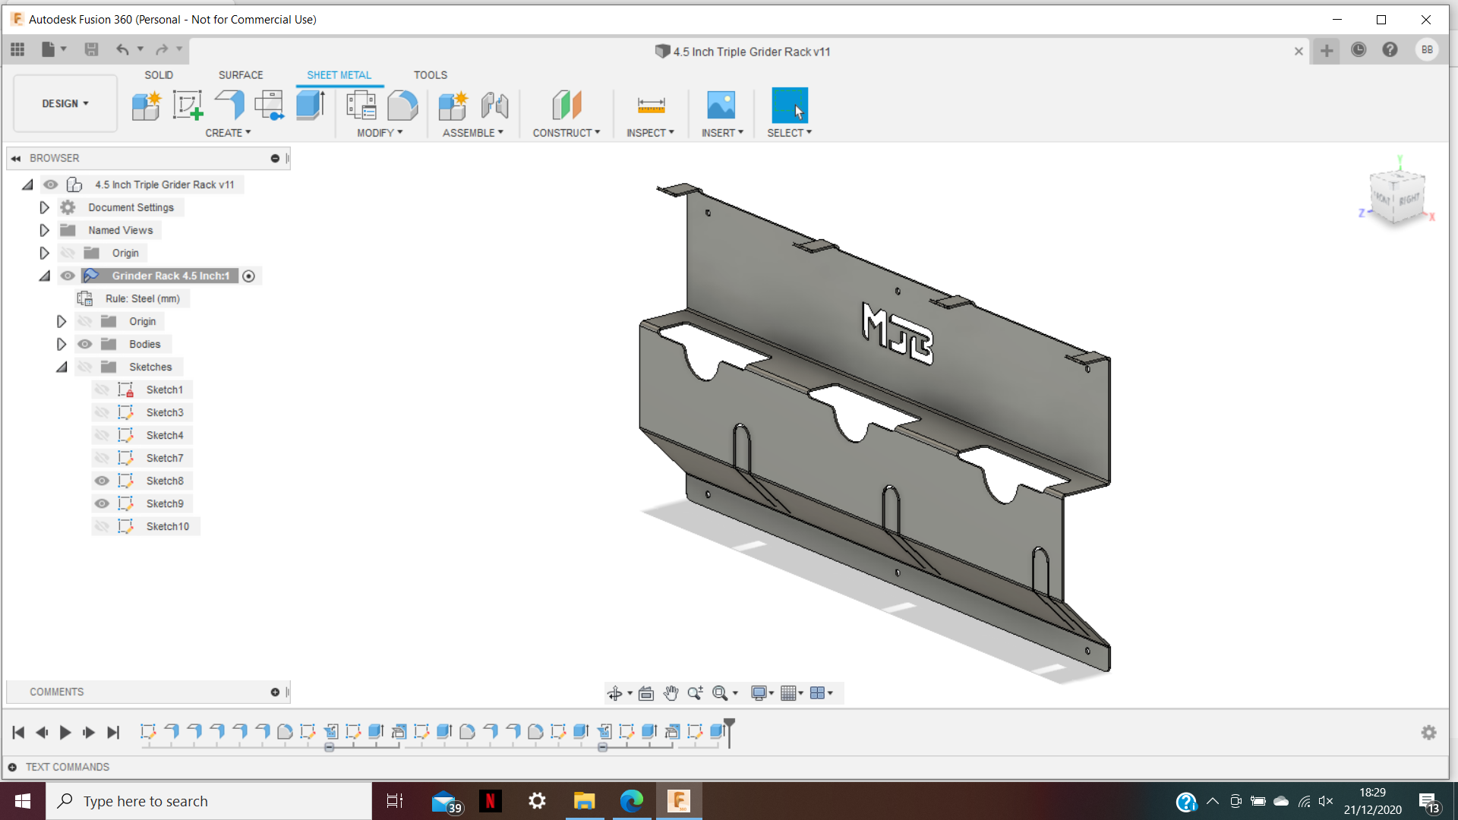Open the SELECT menu

(x=789, y=133)
